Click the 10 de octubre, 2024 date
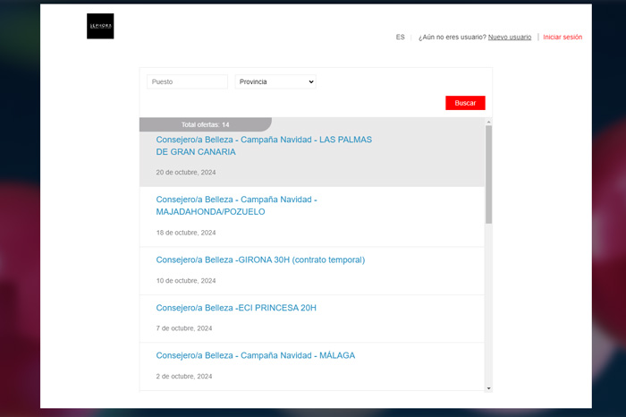This screenshot has width=626, height=417. tap(185, 281)
